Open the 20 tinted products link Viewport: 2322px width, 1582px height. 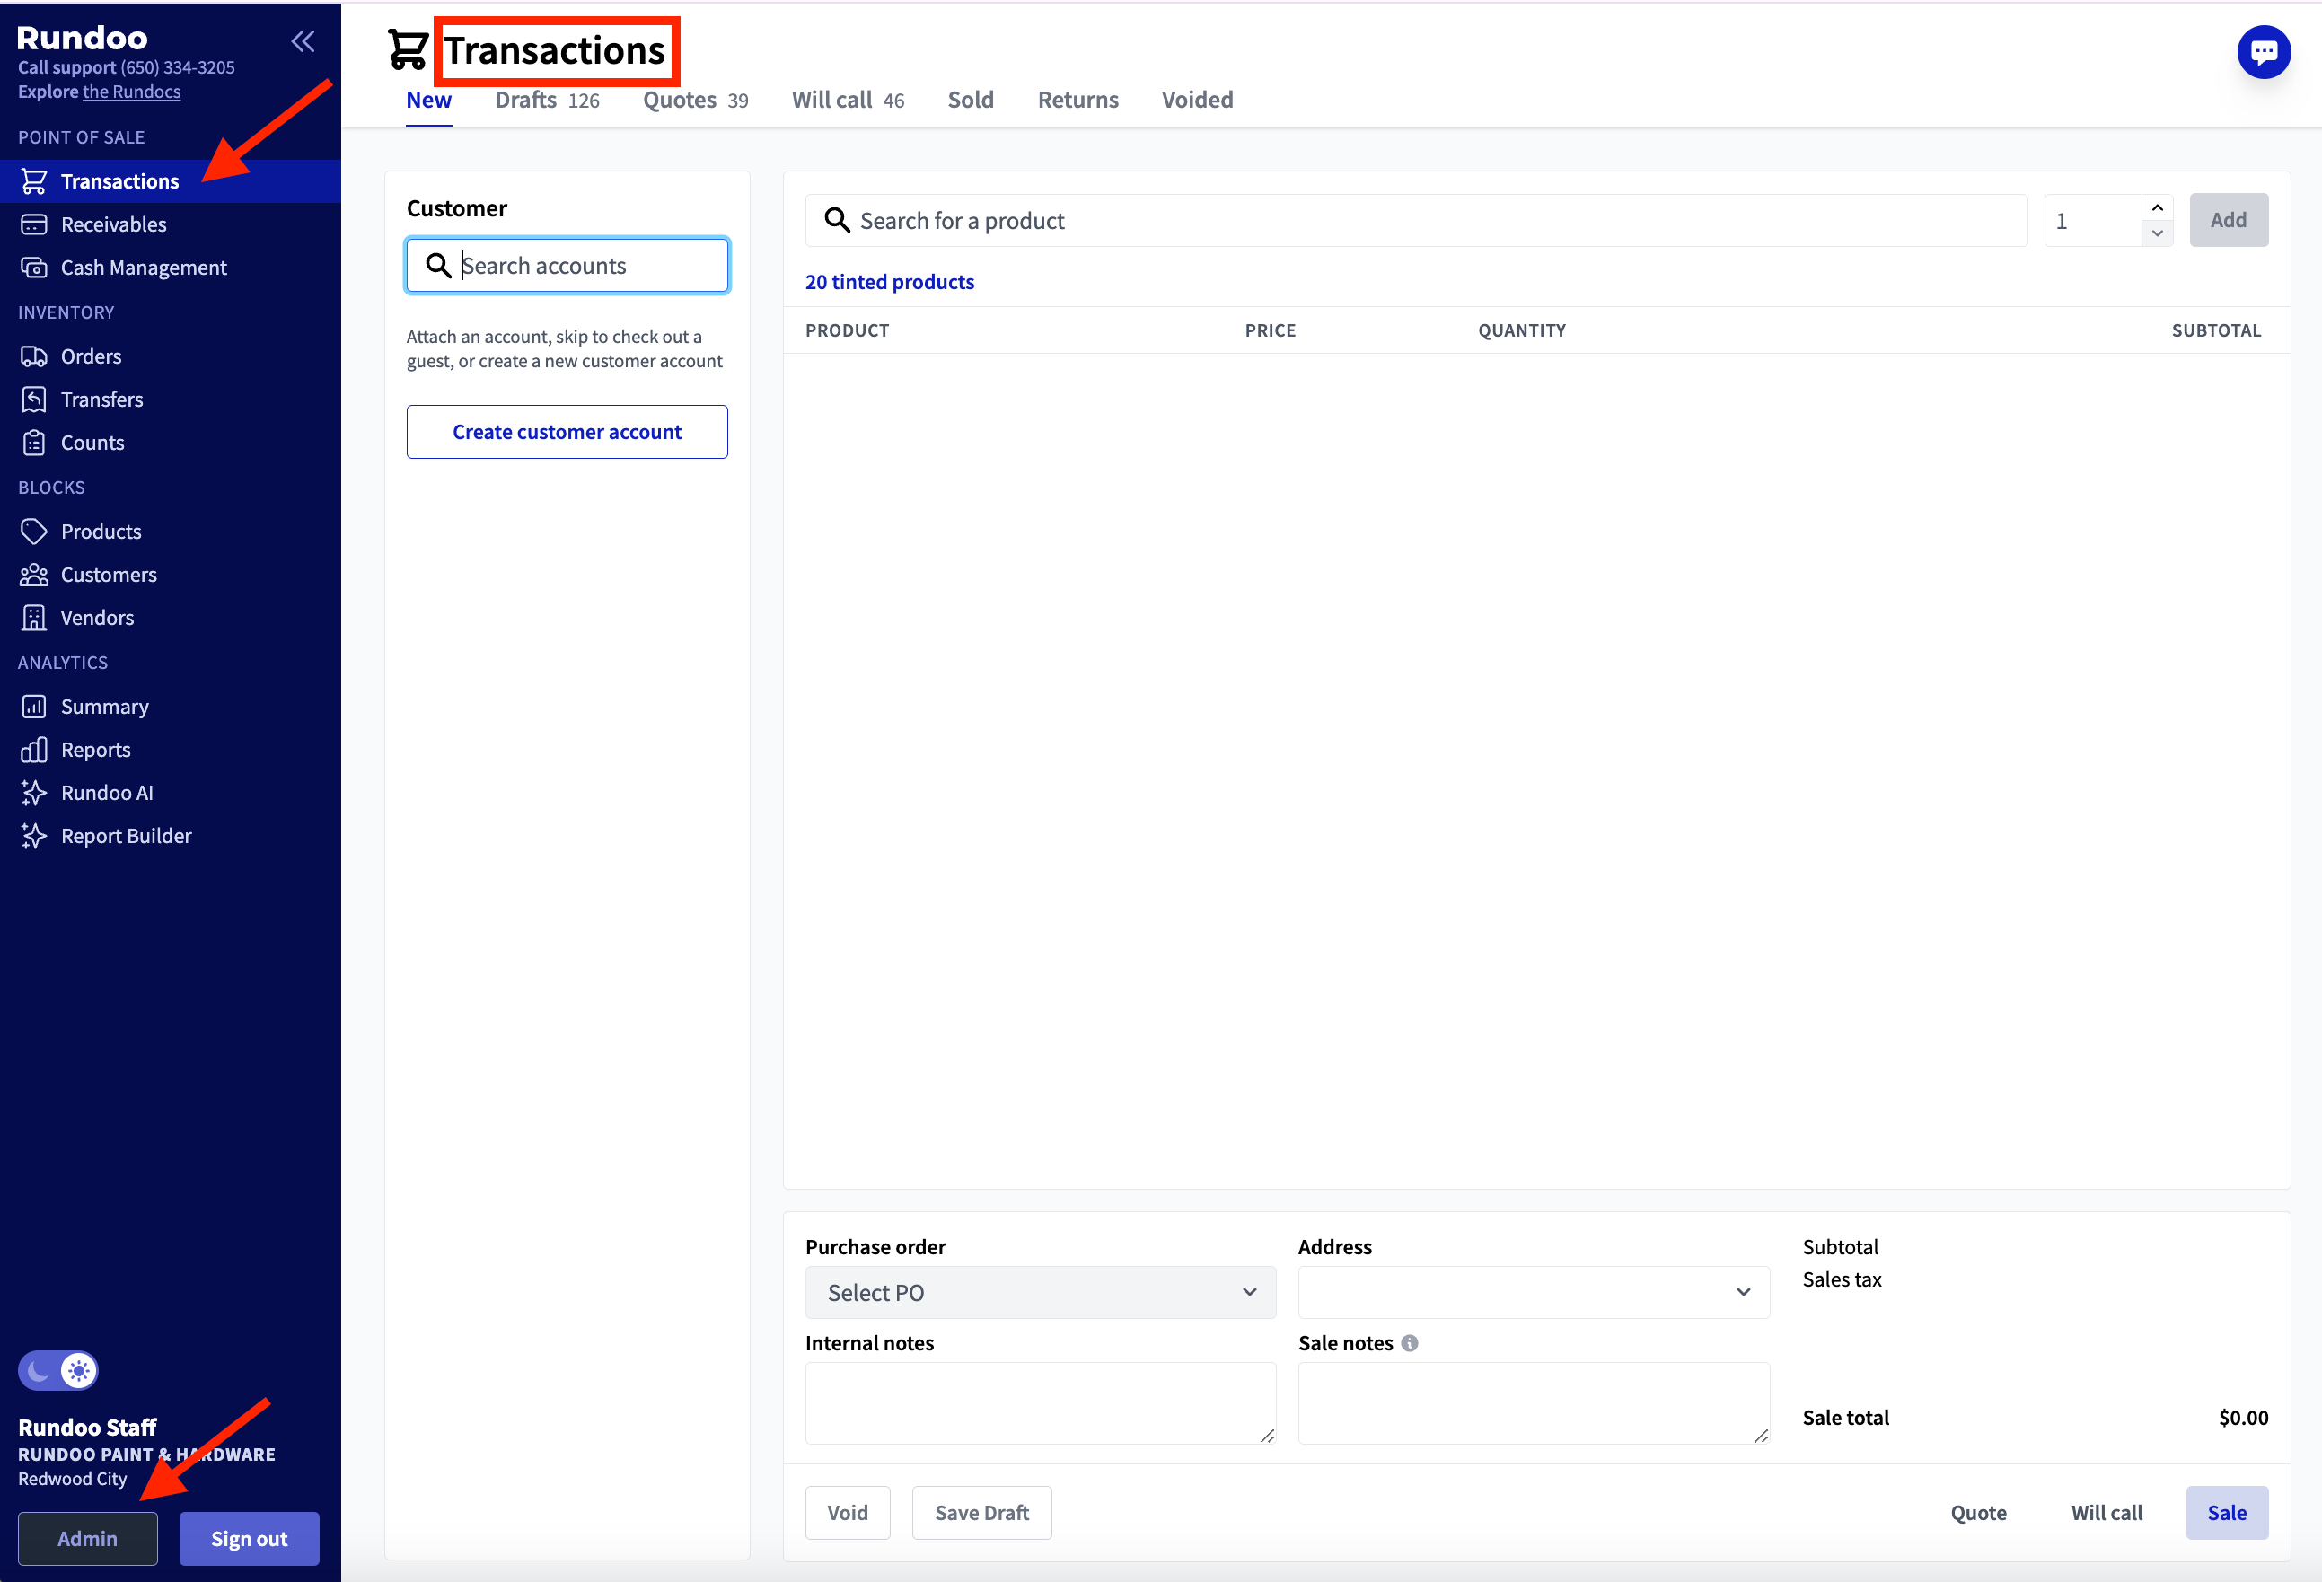(889, 282)
